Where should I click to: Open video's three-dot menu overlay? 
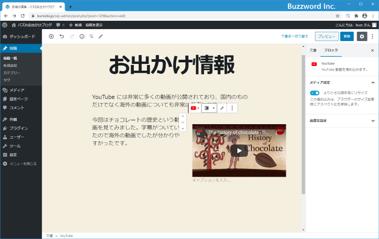(x=276, y=132)
